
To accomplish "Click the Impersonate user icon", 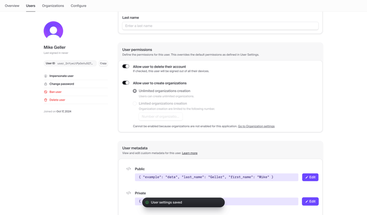I will [45, 76].
